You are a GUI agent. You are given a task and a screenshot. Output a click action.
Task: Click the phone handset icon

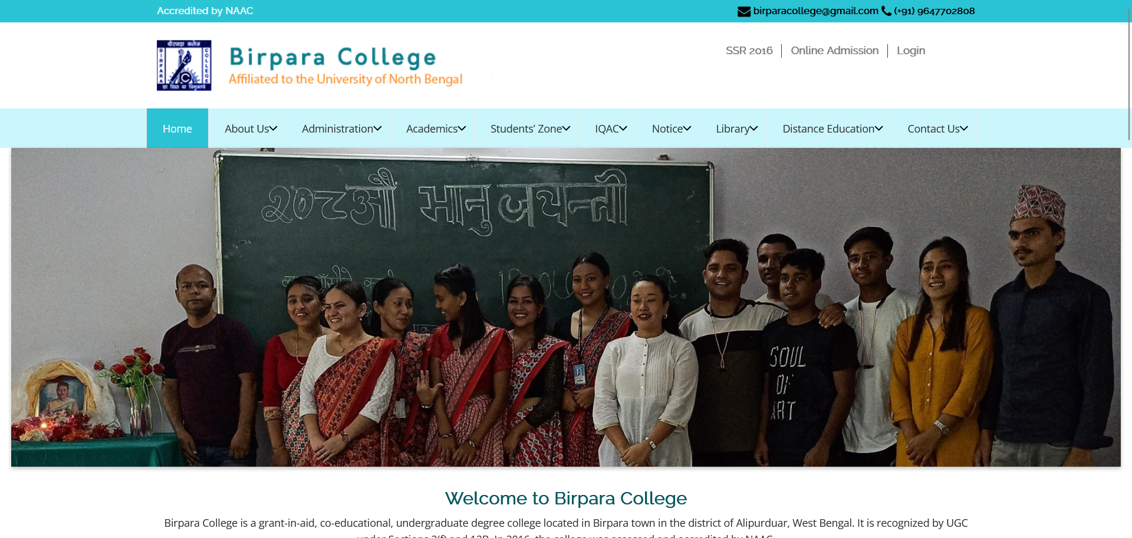pos(886,11)
